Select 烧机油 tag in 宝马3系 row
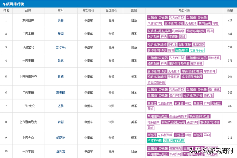 pyautogui.click(x=172, y=45)
